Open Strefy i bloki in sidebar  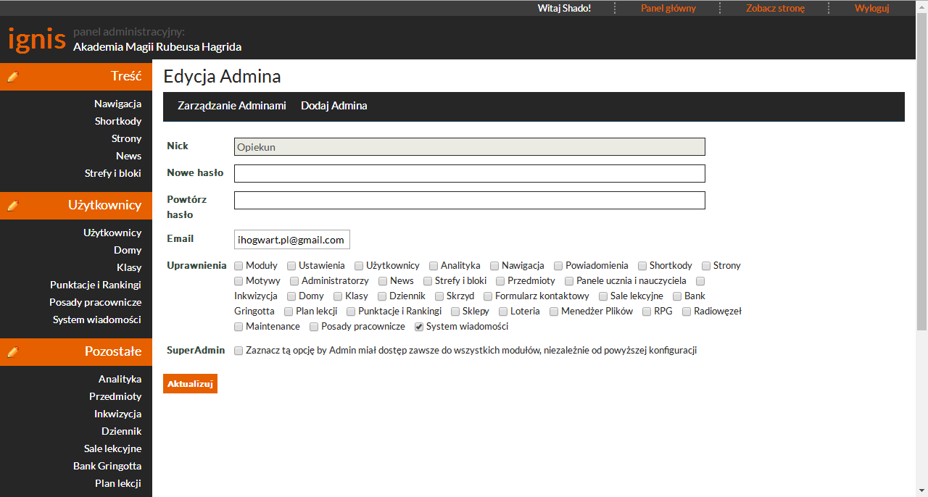112,173
